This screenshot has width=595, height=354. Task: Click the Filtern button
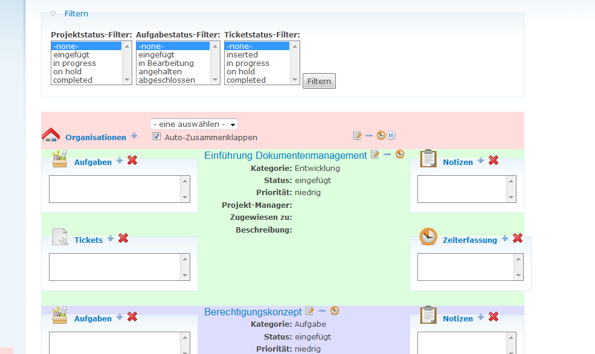319,81
